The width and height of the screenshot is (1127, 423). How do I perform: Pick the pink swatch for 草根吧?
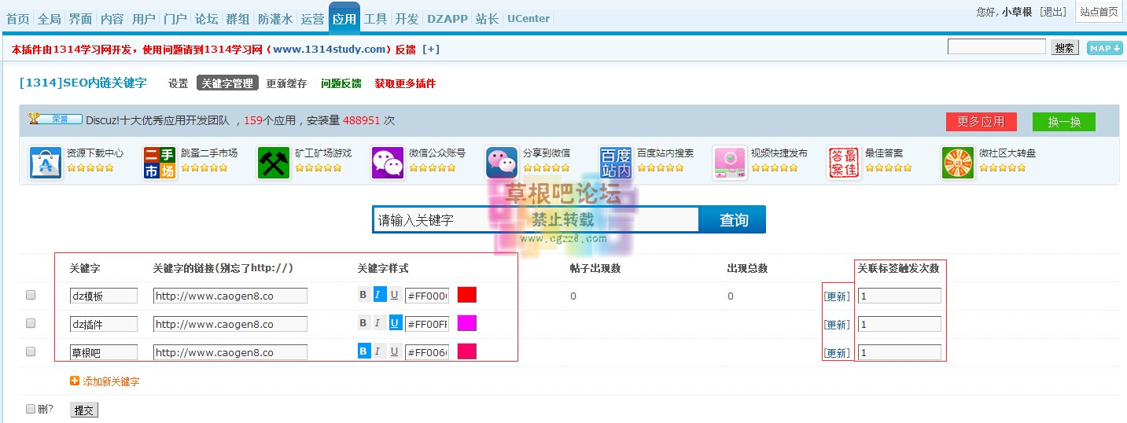(467, 351)
